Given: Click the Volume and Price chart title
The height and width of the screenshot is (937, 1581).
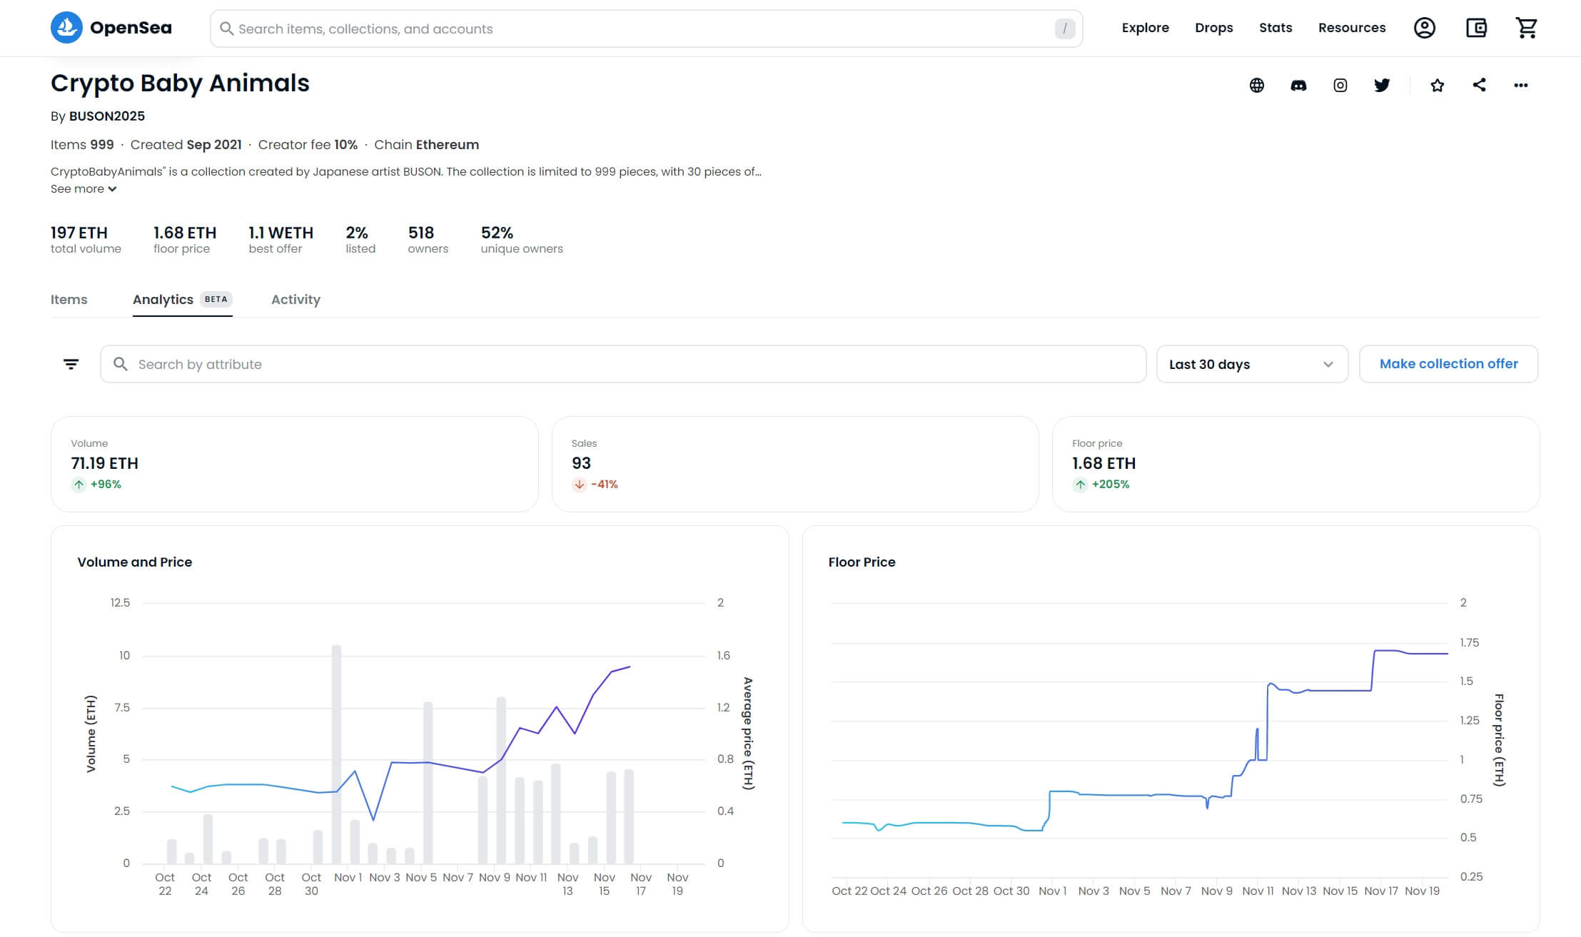Looking at the screenshot, I should point(135,562).
